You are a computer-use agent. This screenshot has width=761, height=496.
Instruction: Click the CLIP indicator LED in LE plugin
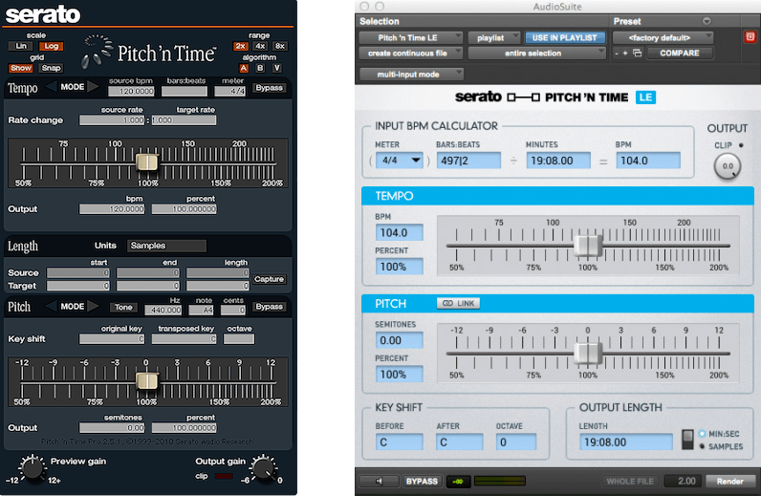(741, 145)
